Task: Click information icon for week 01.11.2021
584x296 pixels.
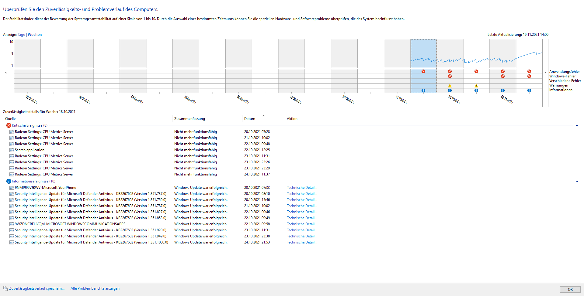Action: point(476,90)
